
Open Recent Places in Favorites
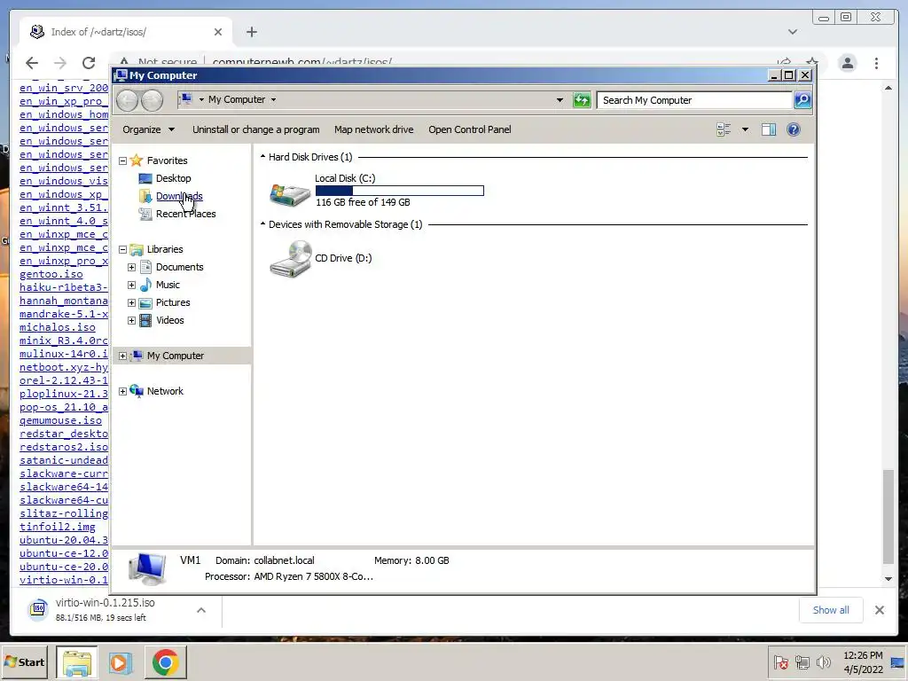click(185, 214)
